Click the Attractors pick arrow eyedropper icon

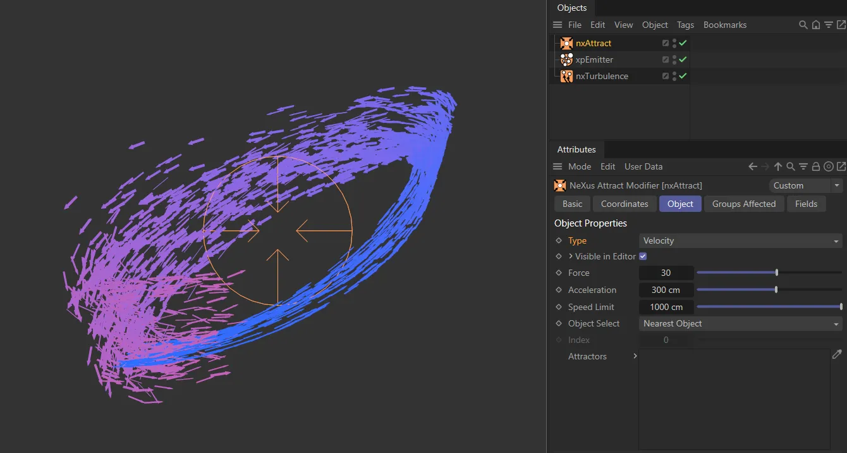click(837, 354)
